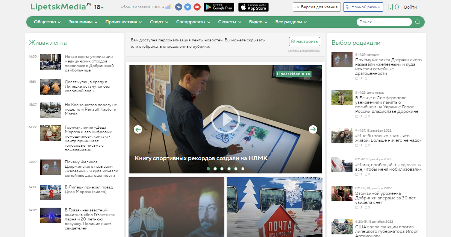Screen dimensions: 451x237
Task: Bookmark the Дзержинский editorial article
Action: point(367,78)
